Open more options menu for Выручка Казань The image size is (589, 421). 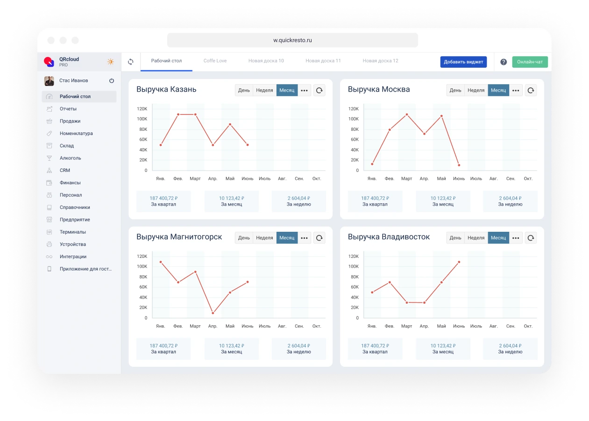pos(304,90)
